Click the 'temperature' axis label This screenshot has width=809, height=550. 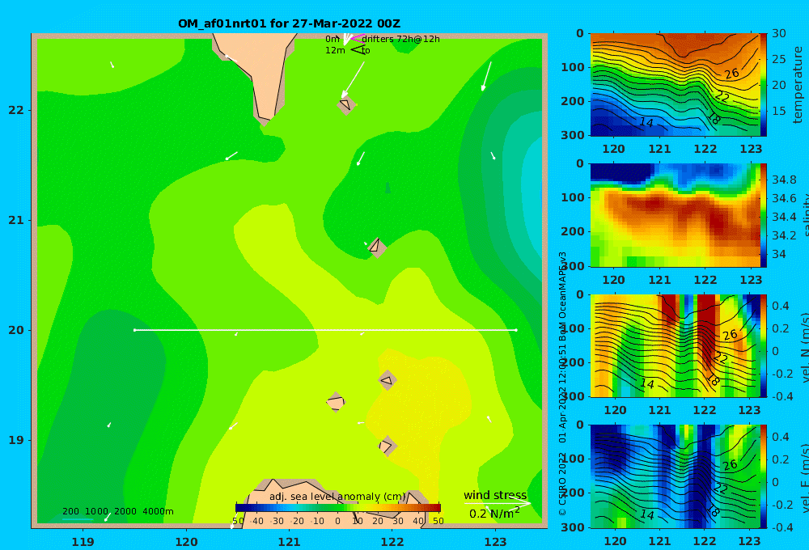point(798,85)
